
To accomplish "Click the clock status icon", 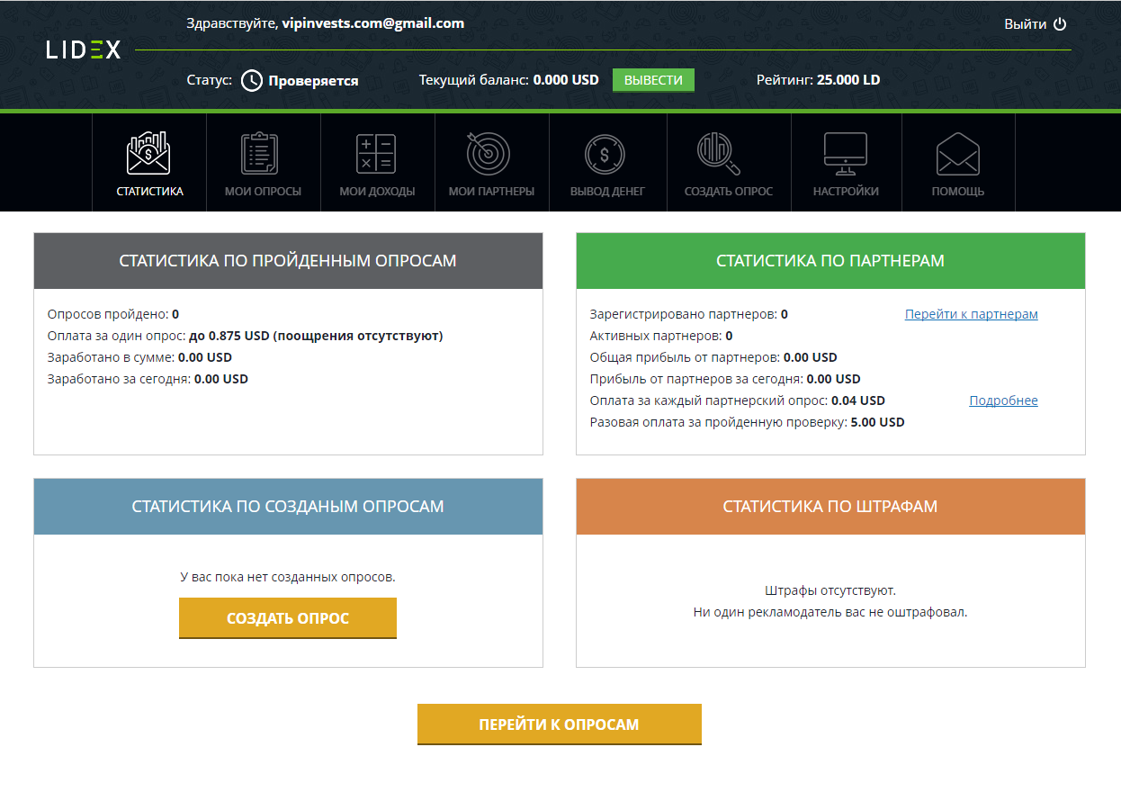I will (252, 80).
